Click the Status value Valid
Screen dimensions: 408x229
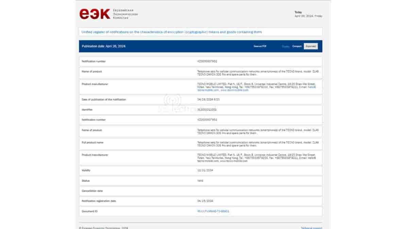click(200, 180)
